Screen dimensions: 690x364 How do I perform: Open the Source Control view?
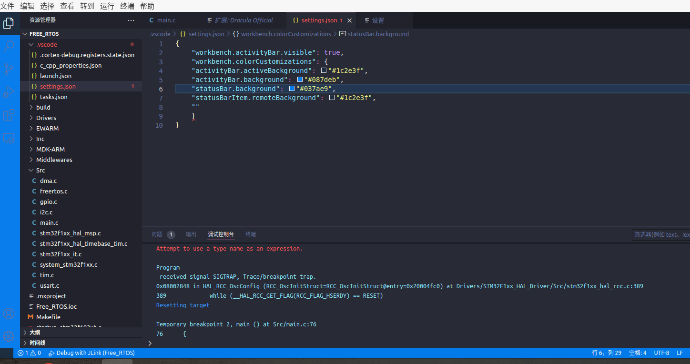tap(9, 69)
